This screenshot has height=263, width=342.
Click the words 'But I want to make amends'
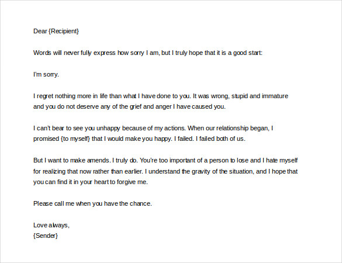point(71,160)
